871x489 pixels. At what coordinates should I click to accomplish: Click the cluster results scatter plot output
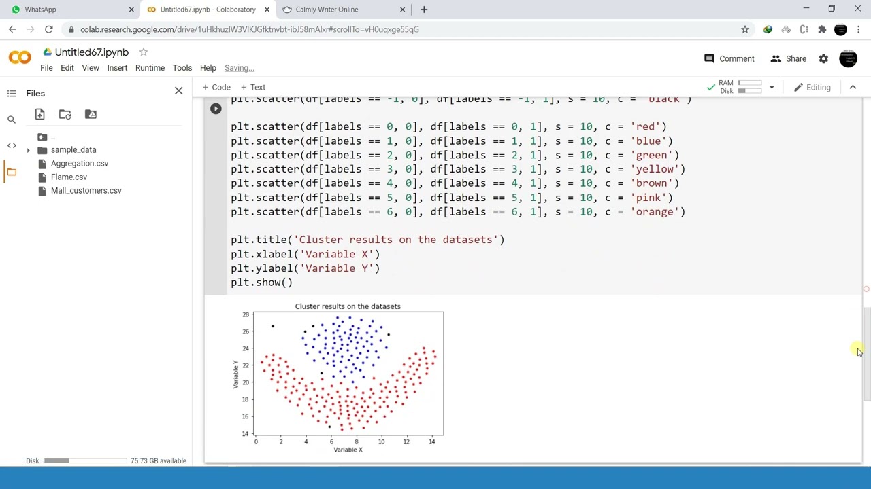[x=340, y=377]
